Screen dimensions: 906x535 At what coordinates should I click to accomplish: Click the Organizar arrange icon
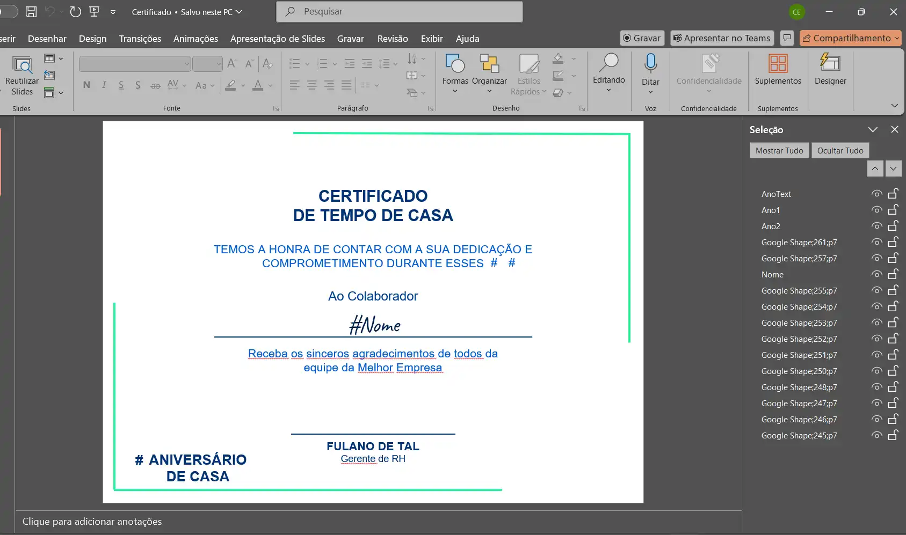(489, 64)
